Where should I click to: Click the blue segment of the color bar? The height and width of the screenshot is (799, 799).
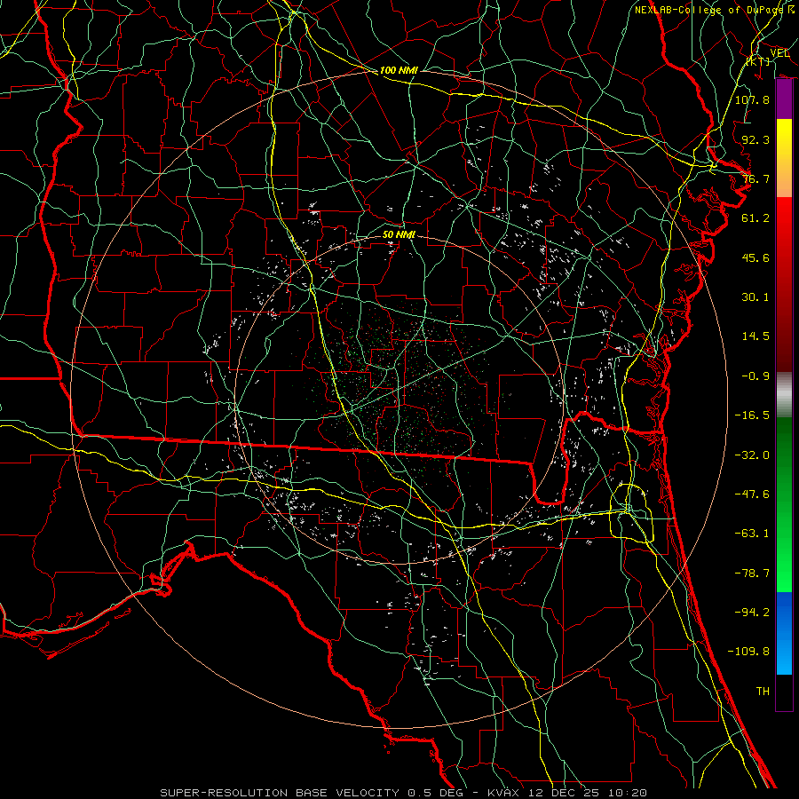784,633
